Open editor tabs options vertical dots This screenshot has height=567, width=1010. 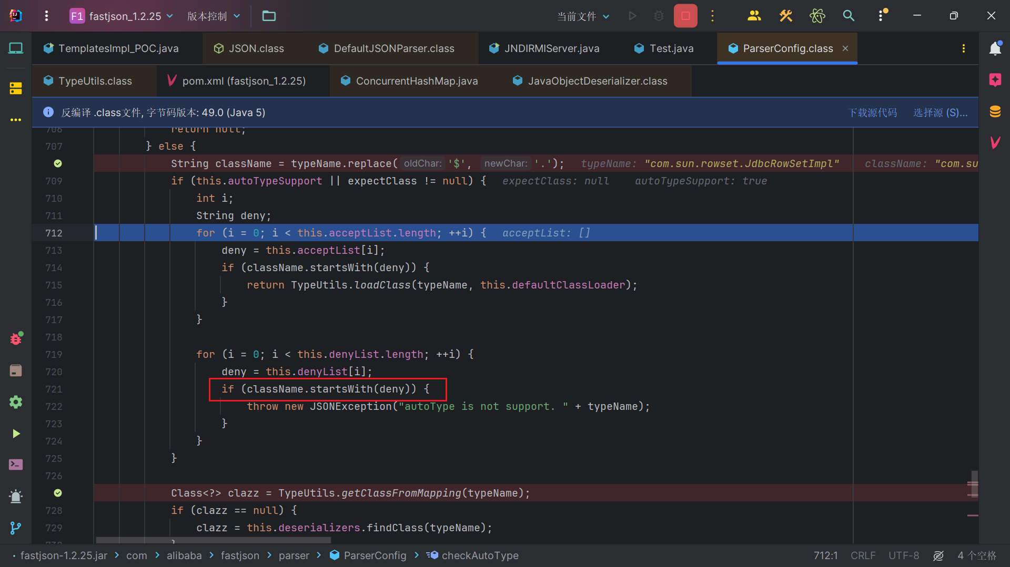click(x=964, y=48)
